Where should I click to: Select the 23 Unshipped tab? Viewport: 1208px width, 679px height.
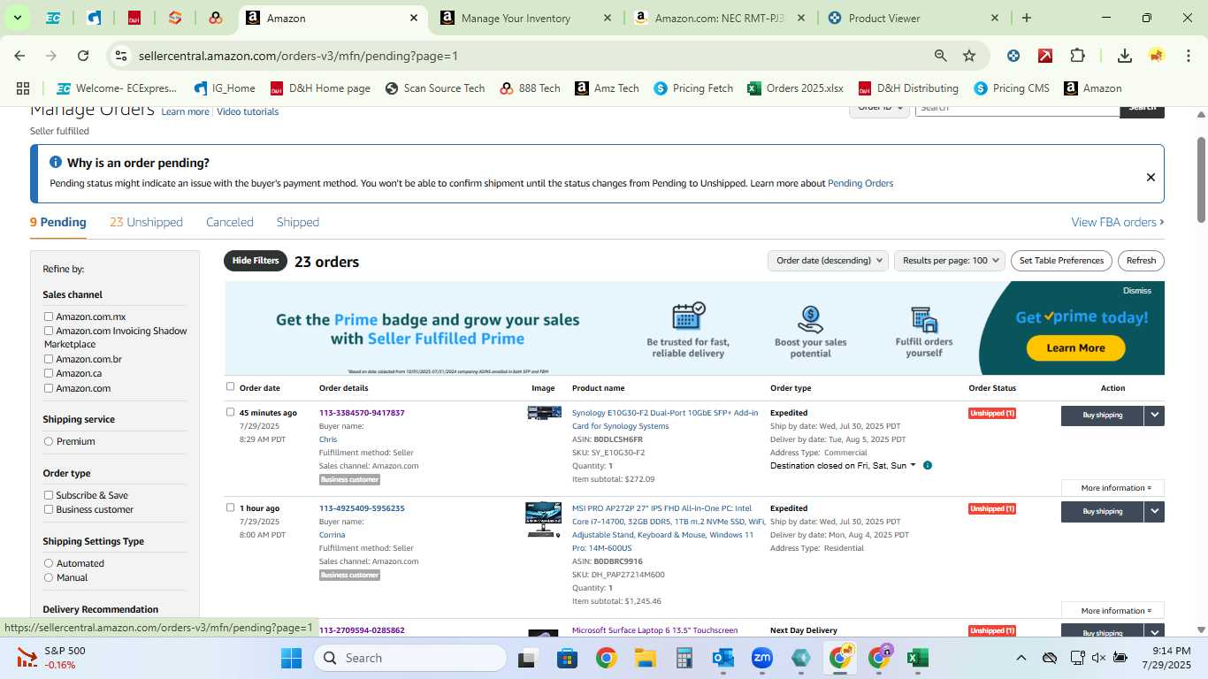(146, 222)
